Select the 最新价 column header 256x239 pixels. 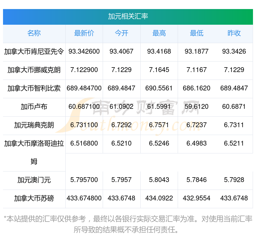tap(84, 33)
